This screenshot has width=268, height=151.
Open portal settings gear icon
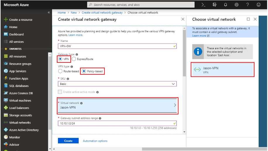pos(236,5)
